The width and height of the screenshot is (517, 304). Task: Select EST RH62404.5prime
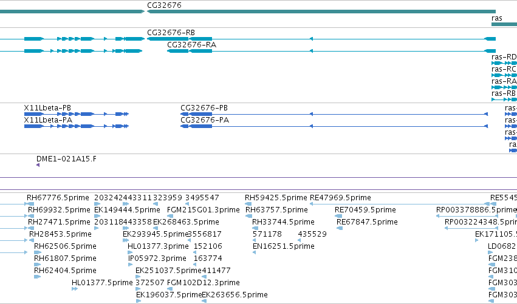point(65,271)
